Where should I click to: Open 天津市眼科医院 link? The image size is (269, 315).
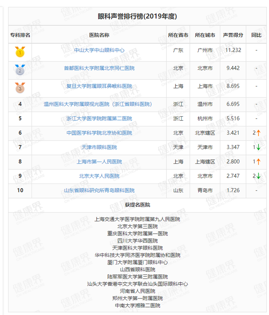tap(99, 147)
